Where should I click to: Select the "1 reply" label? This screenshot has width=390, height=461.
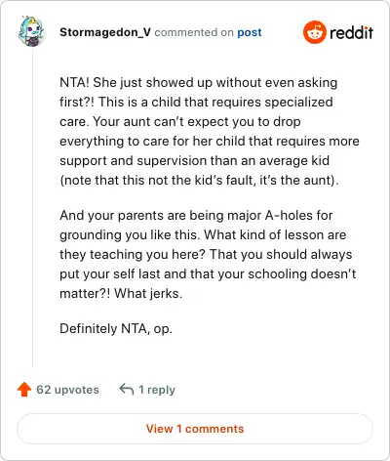click(x=157, y=390)
